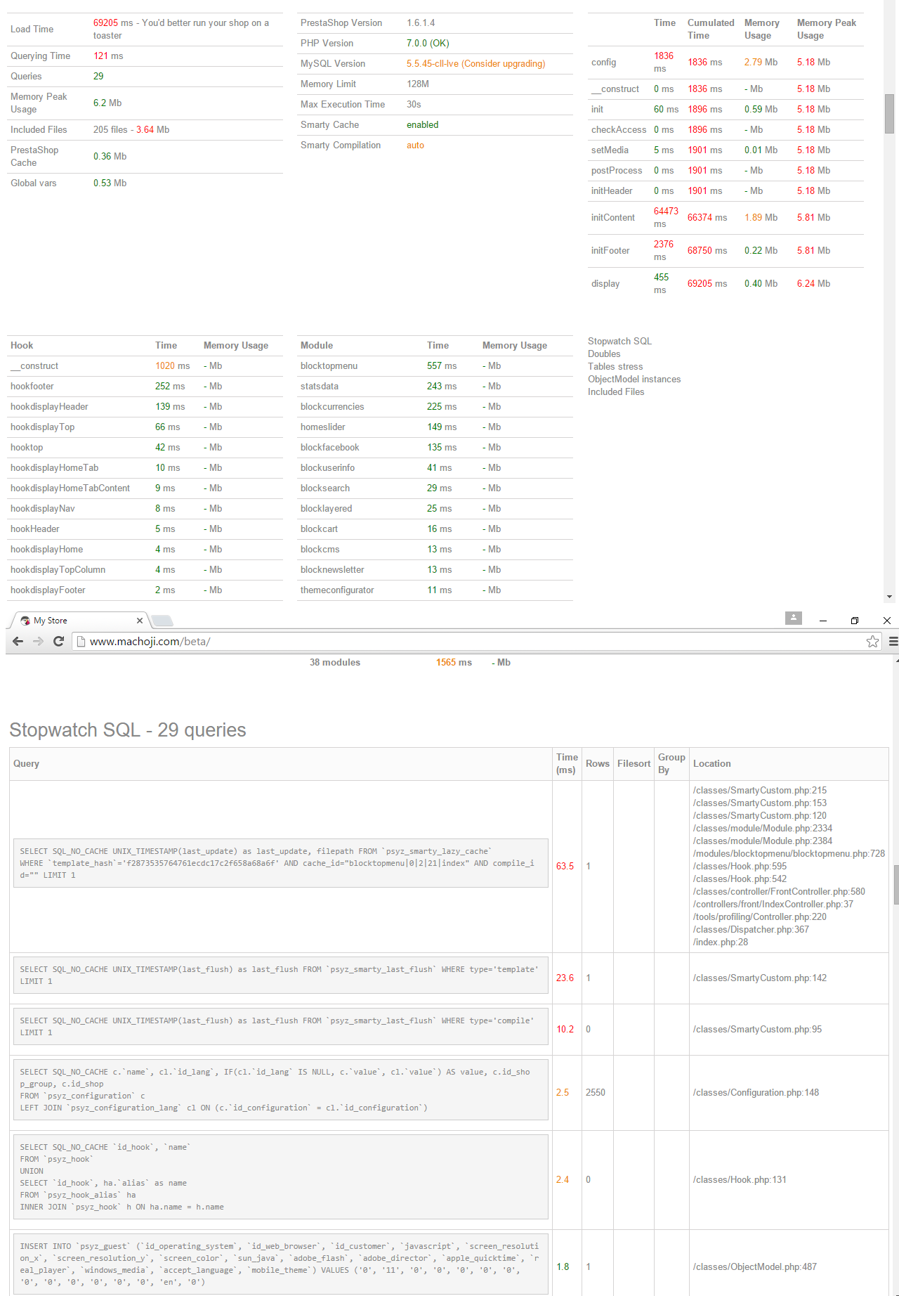
Task: Maximize the Chrome window
Action: point(855,621)
